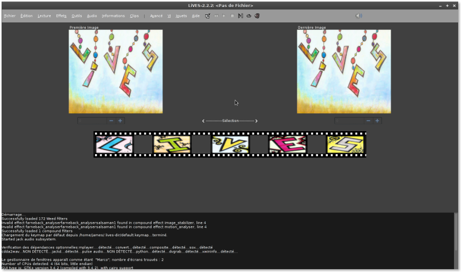Open the Fichier menu

[10, 16]
